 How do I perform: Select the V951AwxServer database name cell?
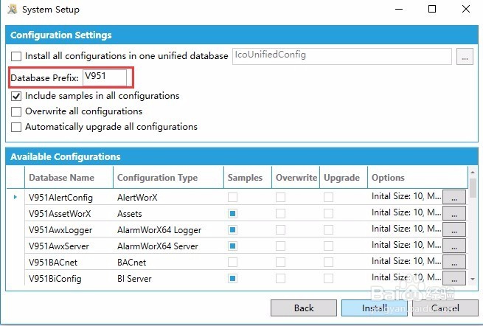point(69,246)
